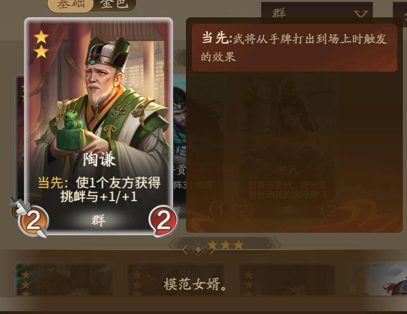The image size is (407, 314).
Task: Click the 群 faction label on card bottom
Action: pos(98,221)
